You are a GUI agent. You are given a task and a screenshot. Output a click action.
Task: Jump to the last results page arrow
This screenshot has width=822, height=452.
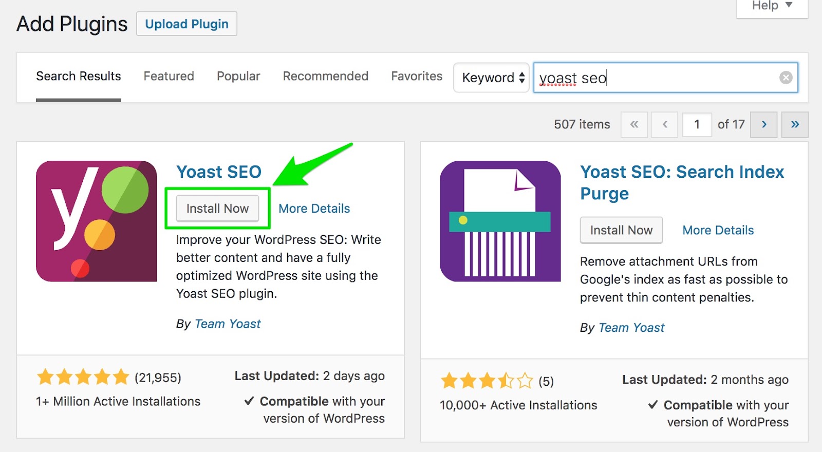click(794, 124)
